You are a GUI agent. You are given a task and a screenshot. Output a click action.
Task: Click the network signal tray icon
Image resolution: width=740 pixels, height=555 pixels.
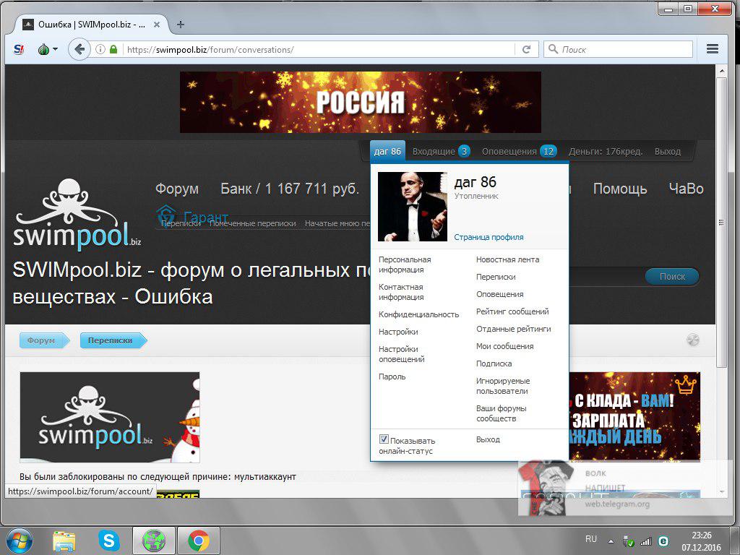click(x=645, y=541)
